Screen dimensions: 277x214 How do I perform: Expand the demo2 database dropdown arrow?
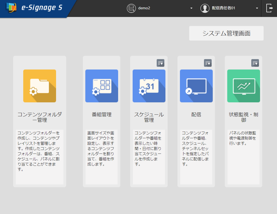[191, 8]
